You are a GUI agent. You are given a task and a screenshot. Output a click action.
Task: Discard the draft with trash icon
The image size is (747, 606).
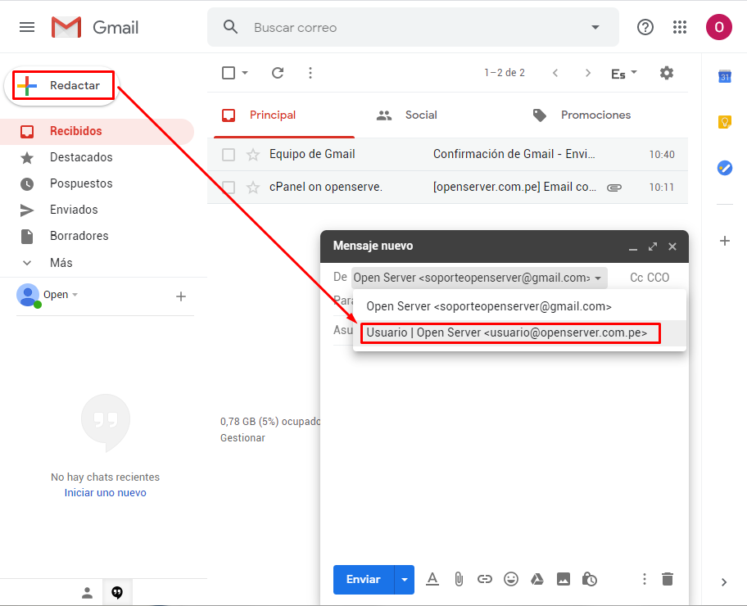(668, 579)
